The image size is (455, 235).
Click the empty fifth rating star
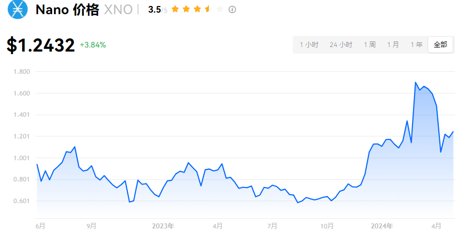pos(219,9)
